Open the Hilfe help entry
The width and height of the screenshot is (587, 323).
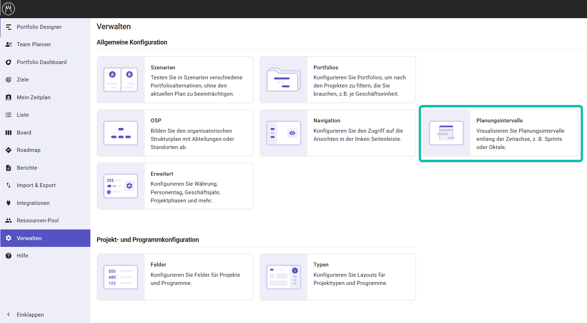22,256
